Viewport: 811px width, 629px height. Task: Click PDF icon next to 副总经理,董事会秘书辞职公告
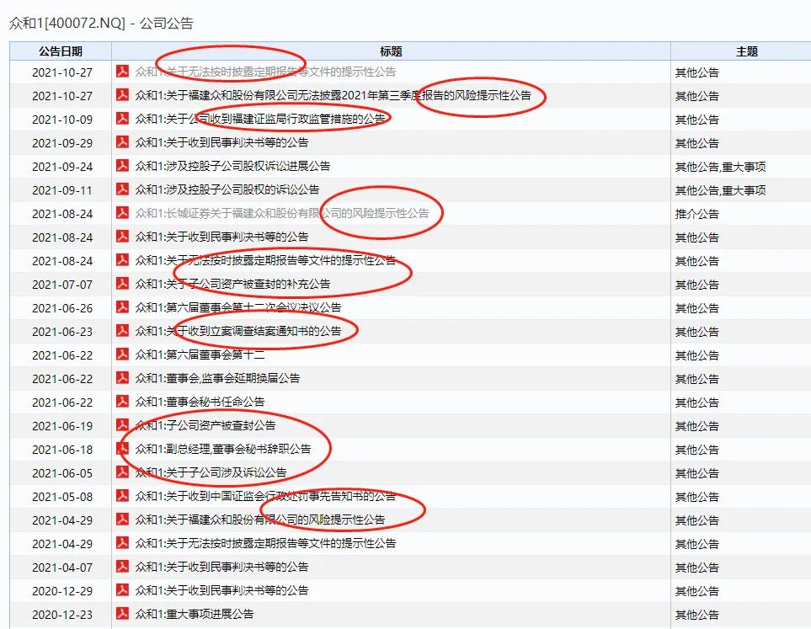122,449
